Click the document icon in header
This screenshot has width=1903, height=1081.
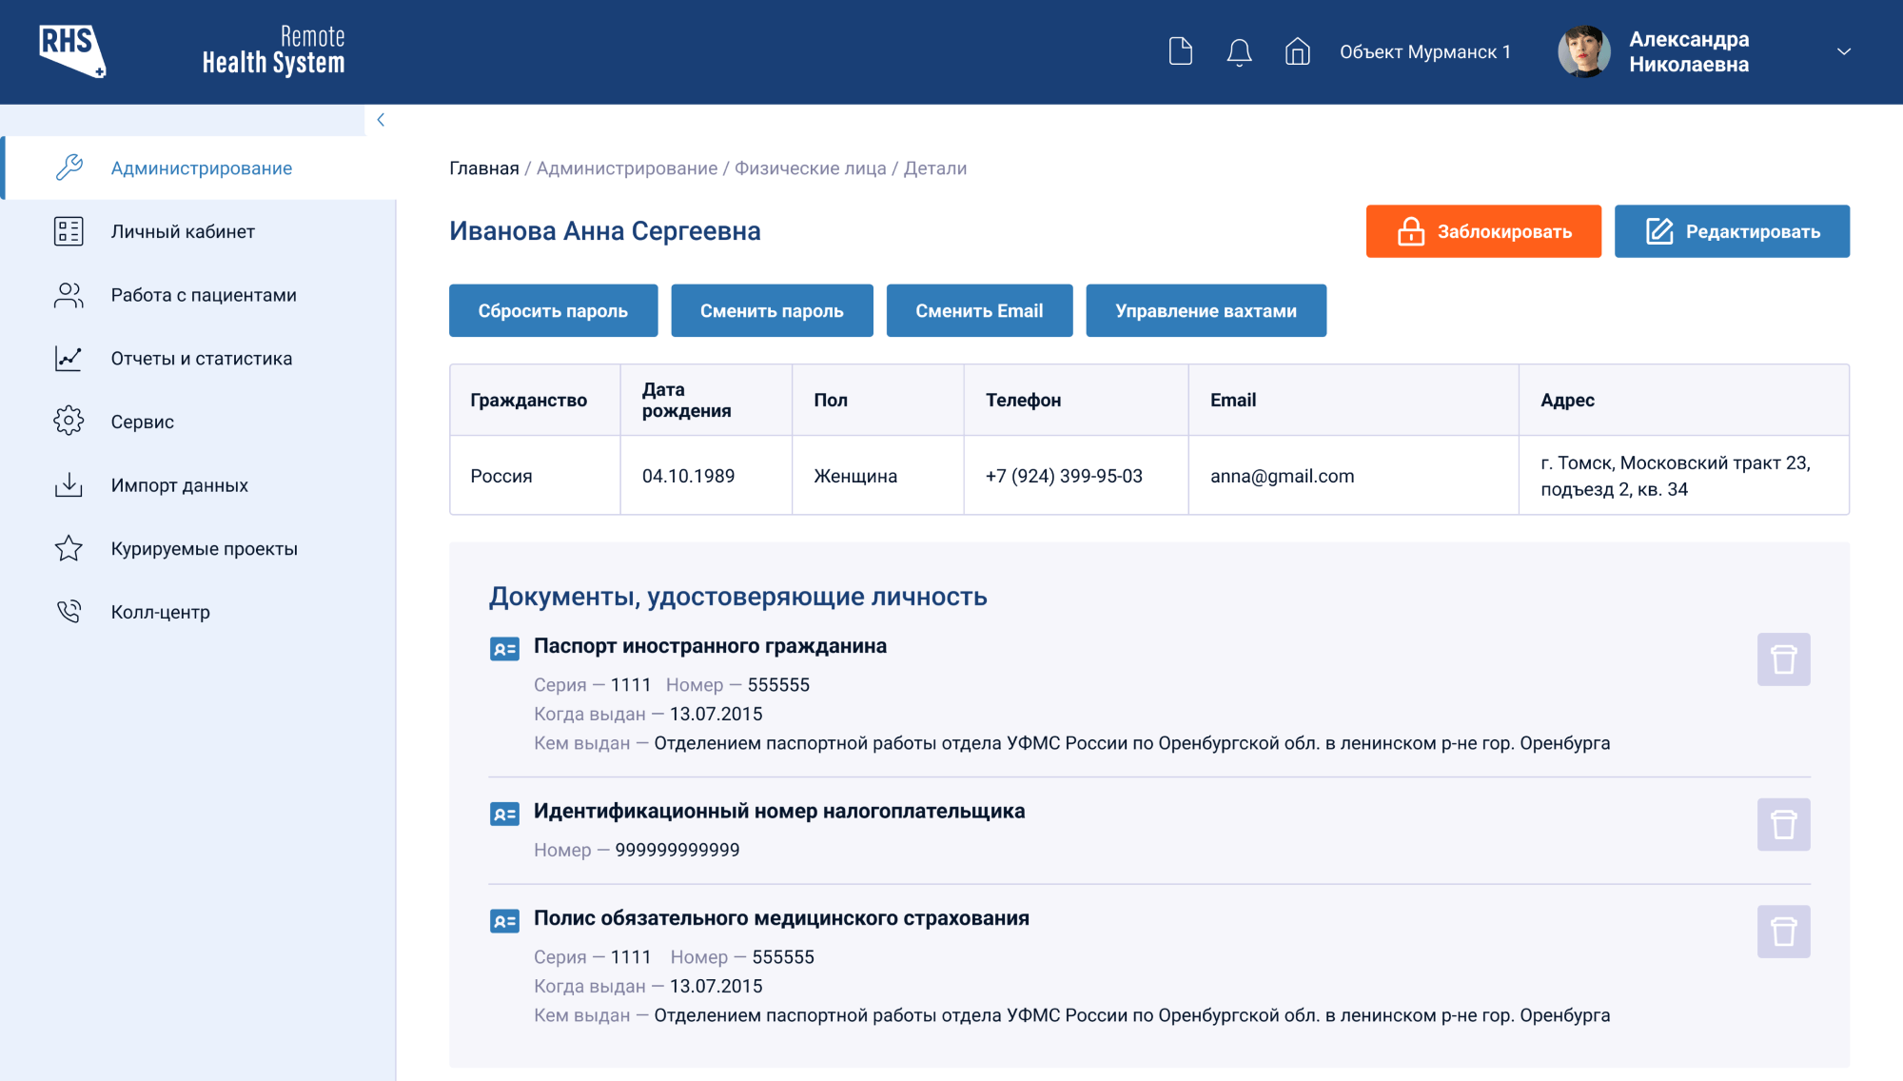pyautogui.click(x=1180, y=51)
